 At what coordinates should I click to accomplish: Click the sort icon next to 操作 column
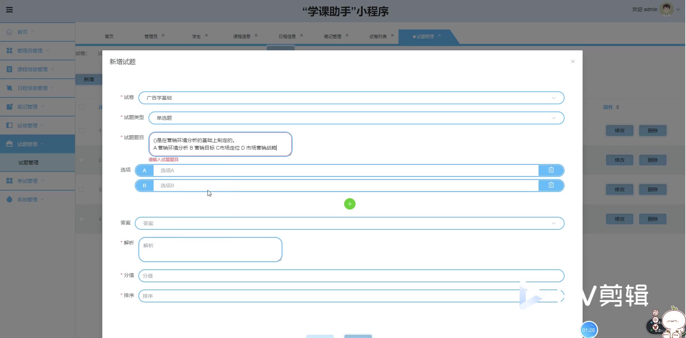618,107
